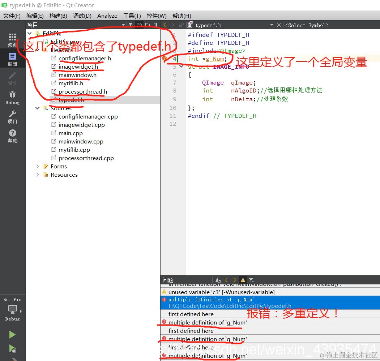380x361 pixels.
Task: Click the #endif line in the editor
Action: tap(222, 116)
